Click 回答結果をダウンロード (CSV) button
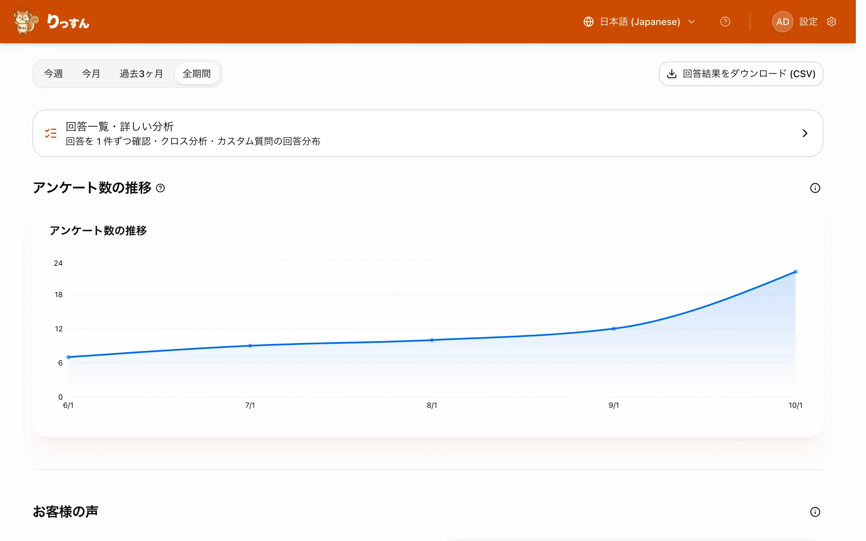Viewport: 866px width, 541px height. [741, 74]
